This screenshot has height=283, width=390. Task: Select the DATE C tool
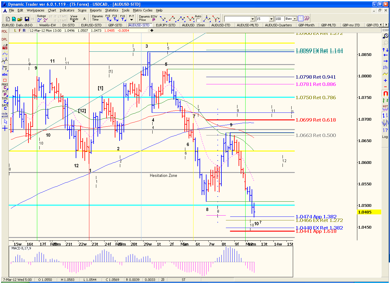pos(5,107)
